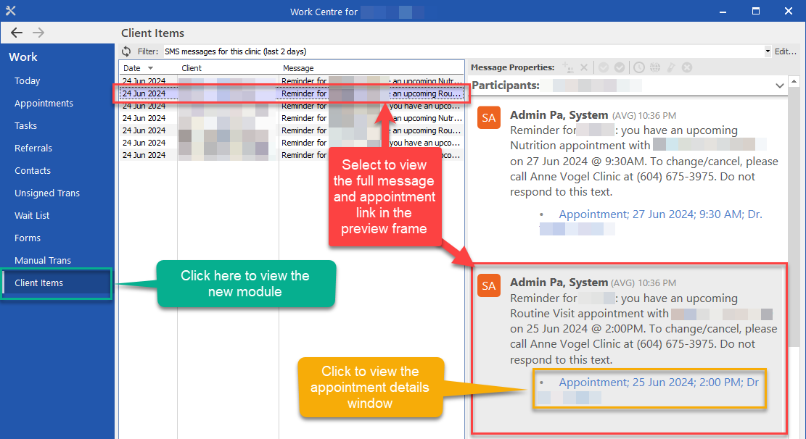The width and height of the screenshot is (806, 439).
Task: Click the globe icon in Message Properties
Action: point(655,67)
